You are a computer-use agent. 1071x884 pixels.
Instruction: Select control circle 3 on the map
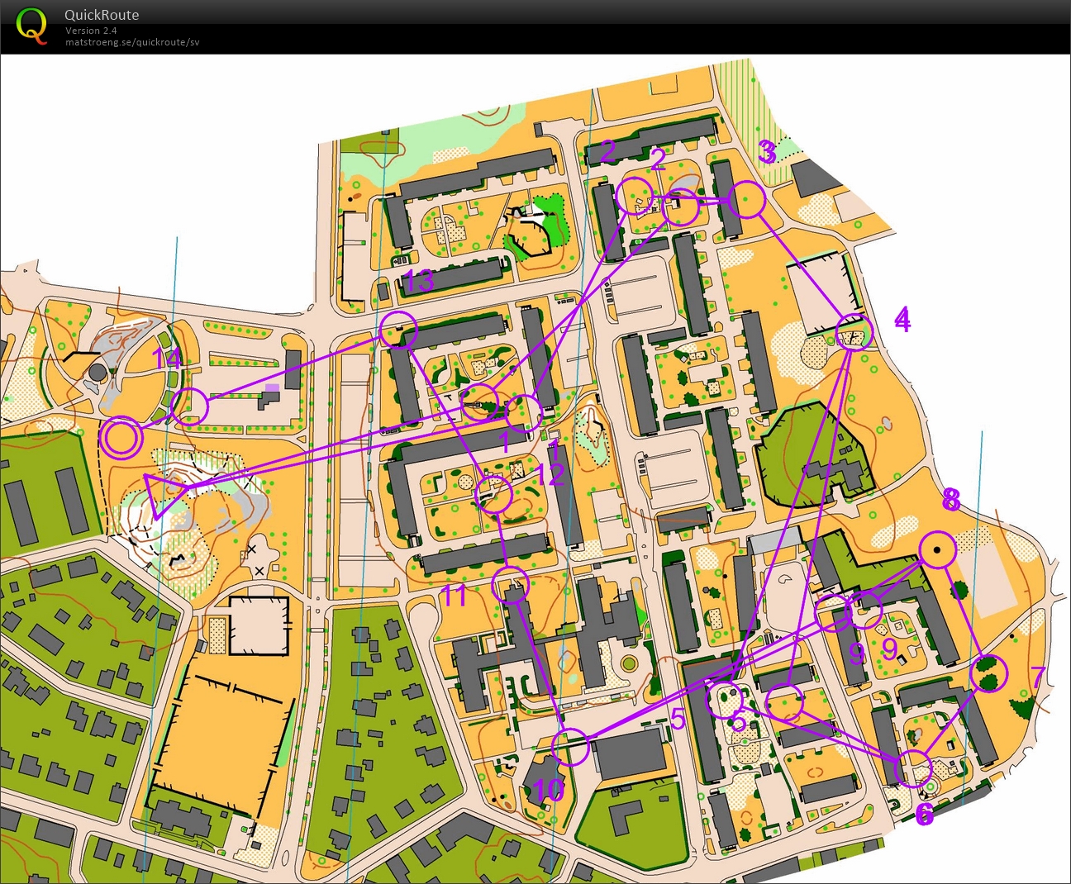coord(747,201)
